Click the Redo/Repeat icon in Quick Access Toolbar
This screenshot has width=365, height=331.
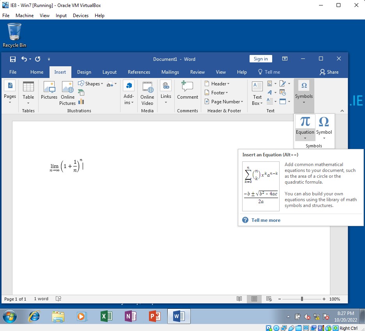tap(38, 59)
